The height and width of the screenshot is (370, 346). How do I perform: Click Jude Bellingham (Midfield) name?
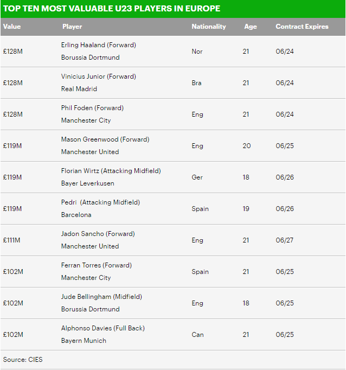(102, 297)
